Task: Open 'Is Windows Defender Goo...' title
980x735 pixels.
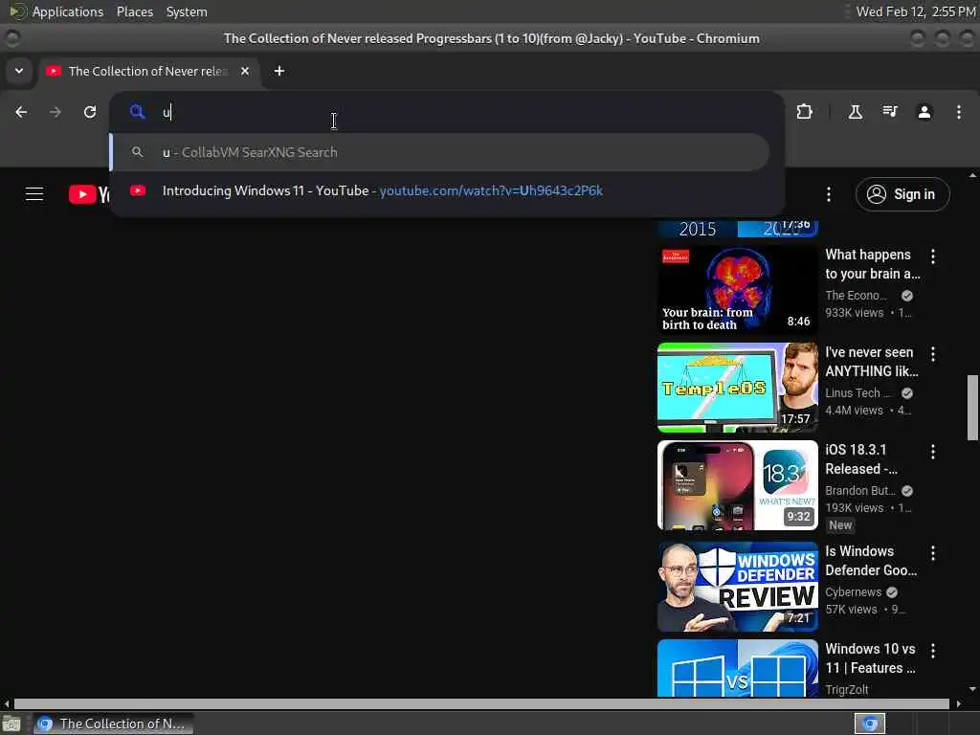Action: point(871,561)
